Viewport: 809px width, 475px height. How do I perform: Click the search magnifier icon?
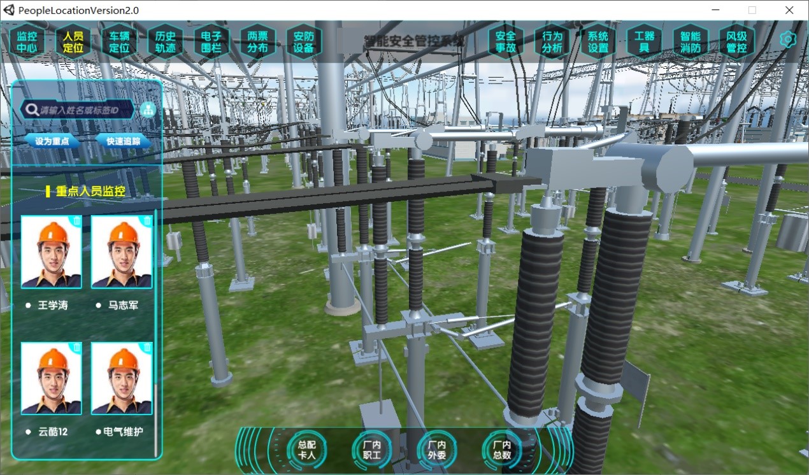click(31, 110)
